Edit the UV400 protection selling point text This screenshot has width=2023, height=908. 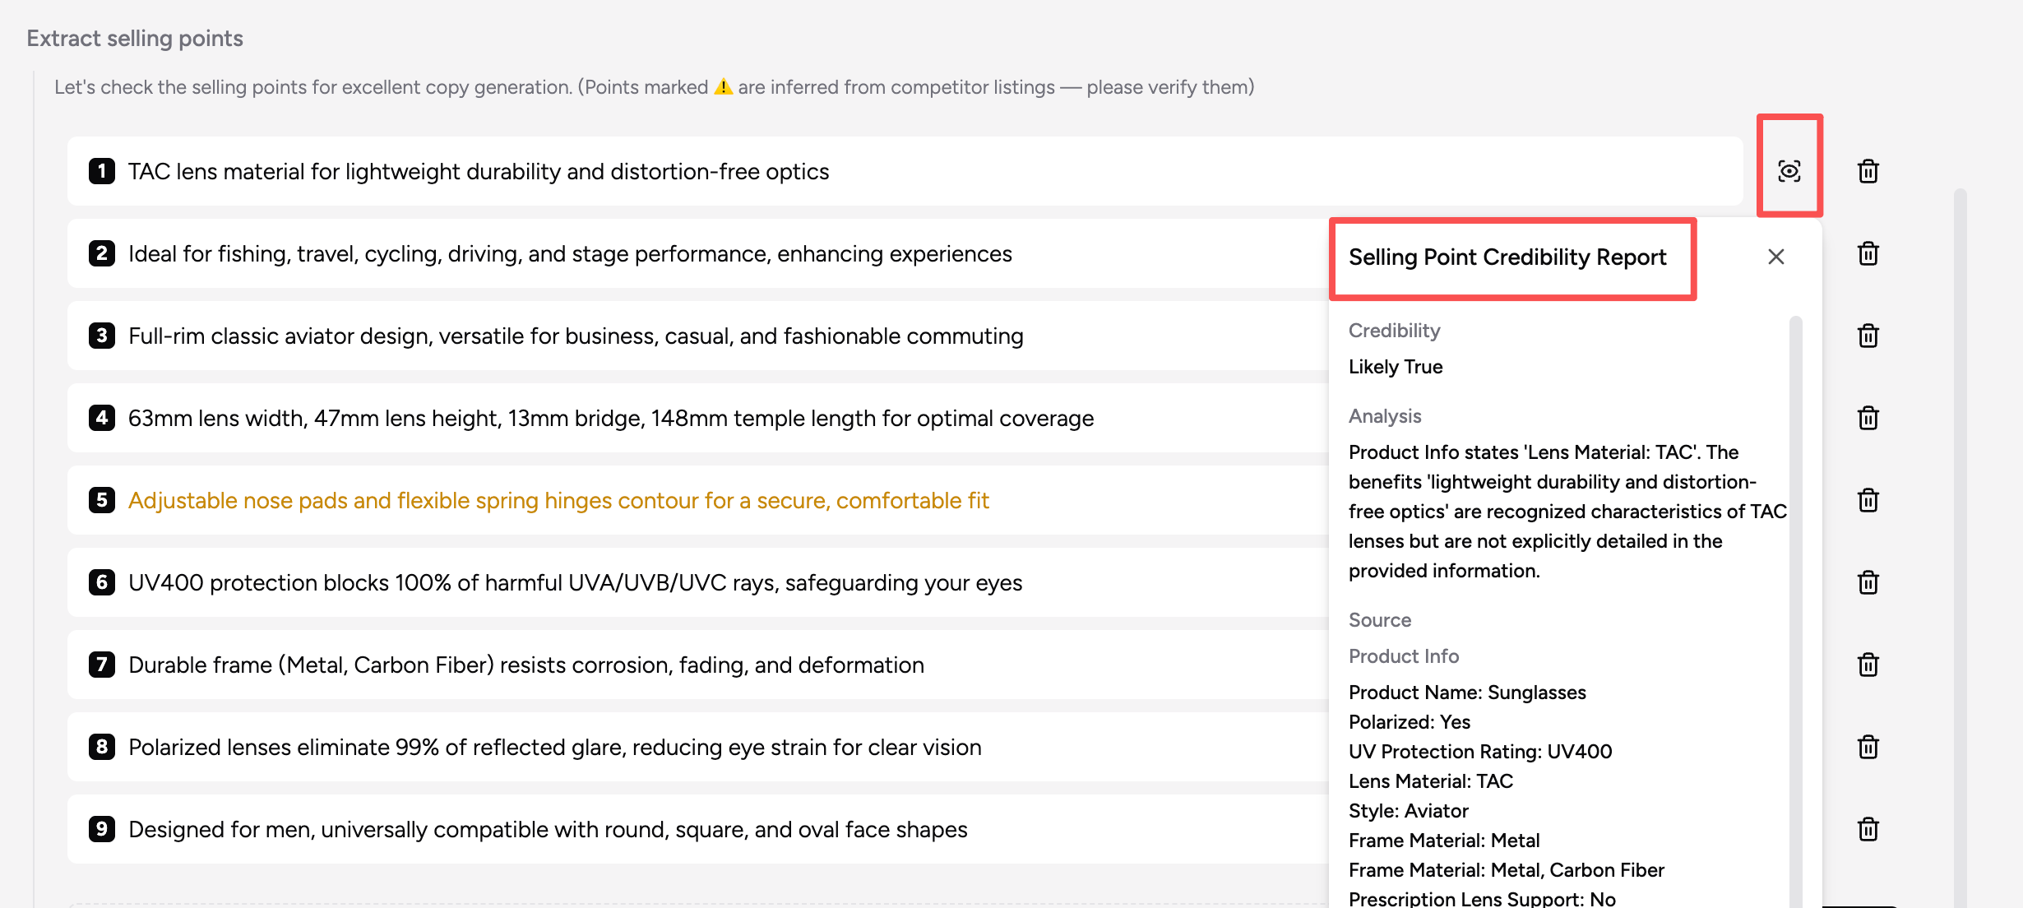[575, 582]
